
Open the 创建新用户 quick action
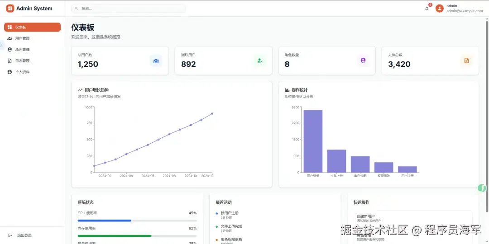tap(413, 218)
